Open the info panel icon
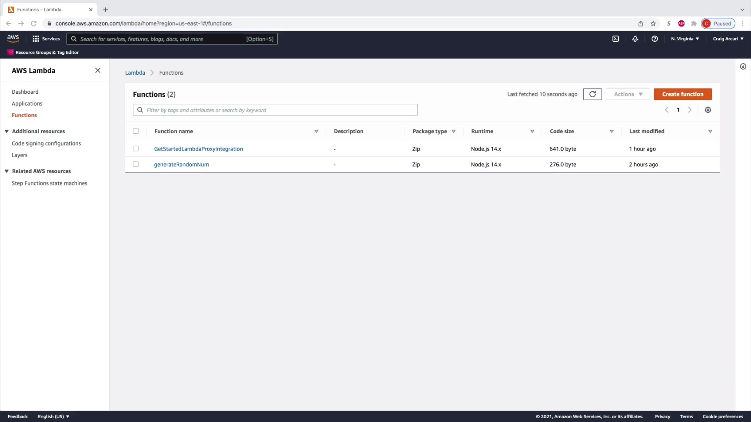This screenshot has width=751, height=422. click(x=743, y=66)
